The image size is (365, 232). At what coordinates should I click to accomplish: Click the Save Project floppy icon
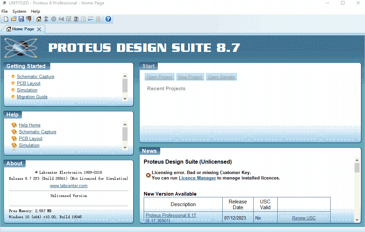click(x=21, y=19)
